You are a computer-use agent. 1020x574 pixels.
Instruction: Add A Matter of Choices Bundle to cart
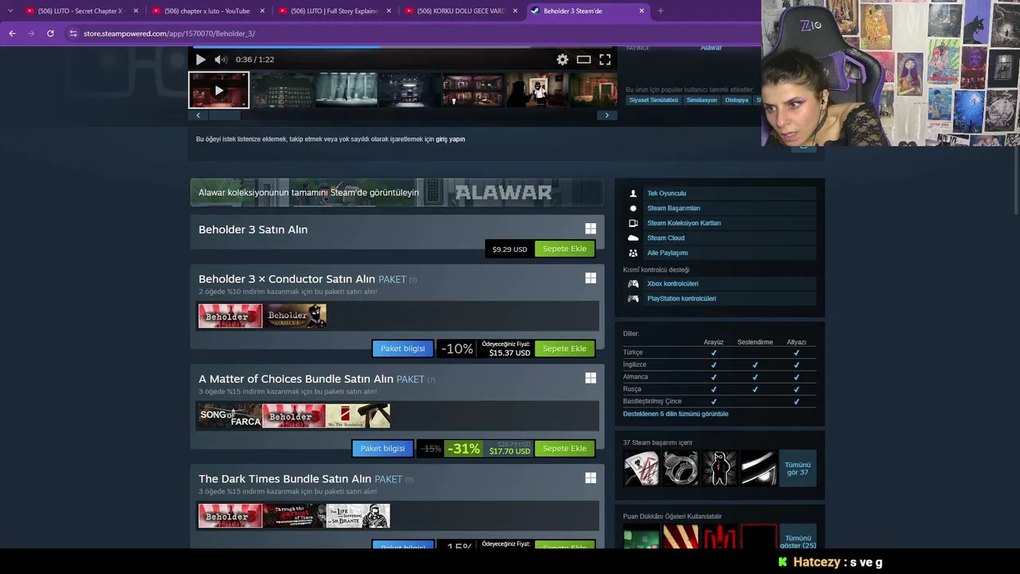point(564,448)
